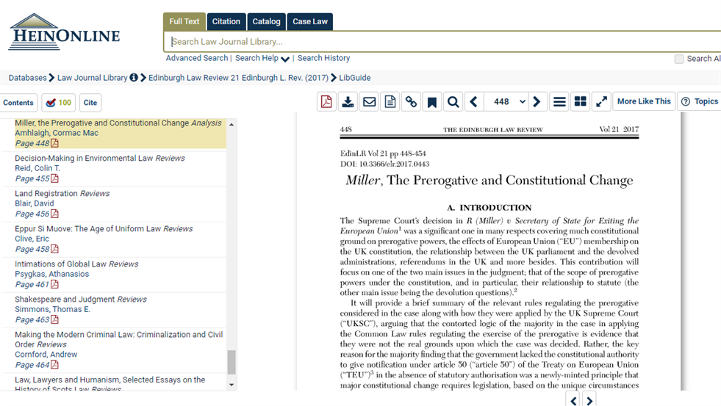This screenshot has width=721, height=406.
Task: Copy permalink using the chain icon
Action: tap(411, 101)
